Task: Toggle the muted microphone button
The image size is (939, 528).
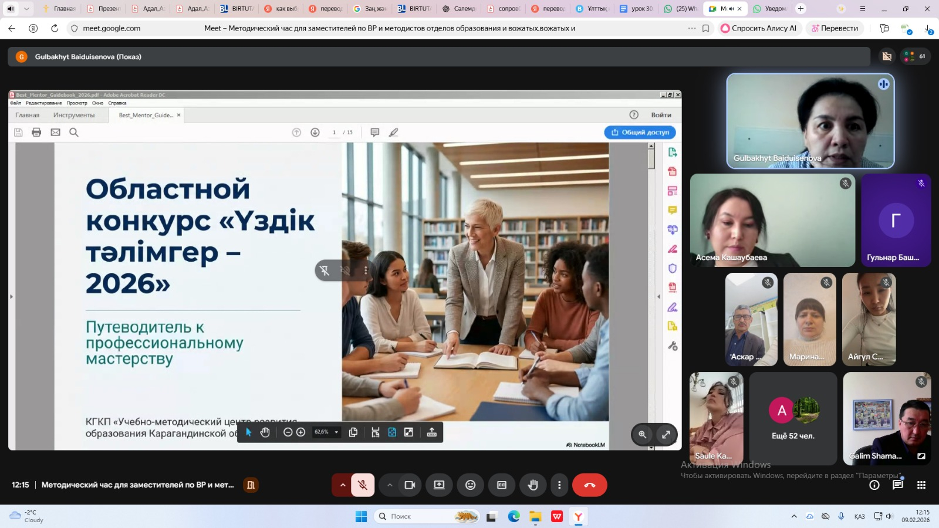Action: click(363, 485)
